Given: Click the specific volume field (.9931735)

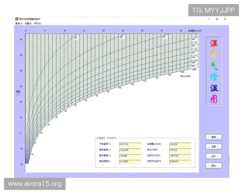Looking at the screenshot, I should coord(180,156).
